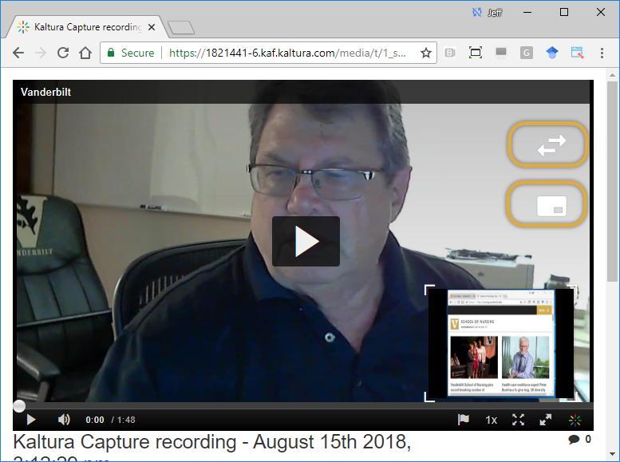Click the Jeff profile button in title bar
This screenshot has height=462, width=620.
[488, 12]
